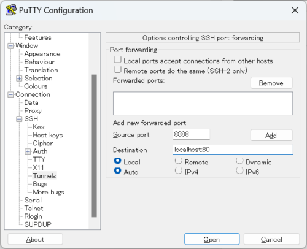This screenshot has width=307, height=249.
Task: Open the Kex category
Action: 39,127
